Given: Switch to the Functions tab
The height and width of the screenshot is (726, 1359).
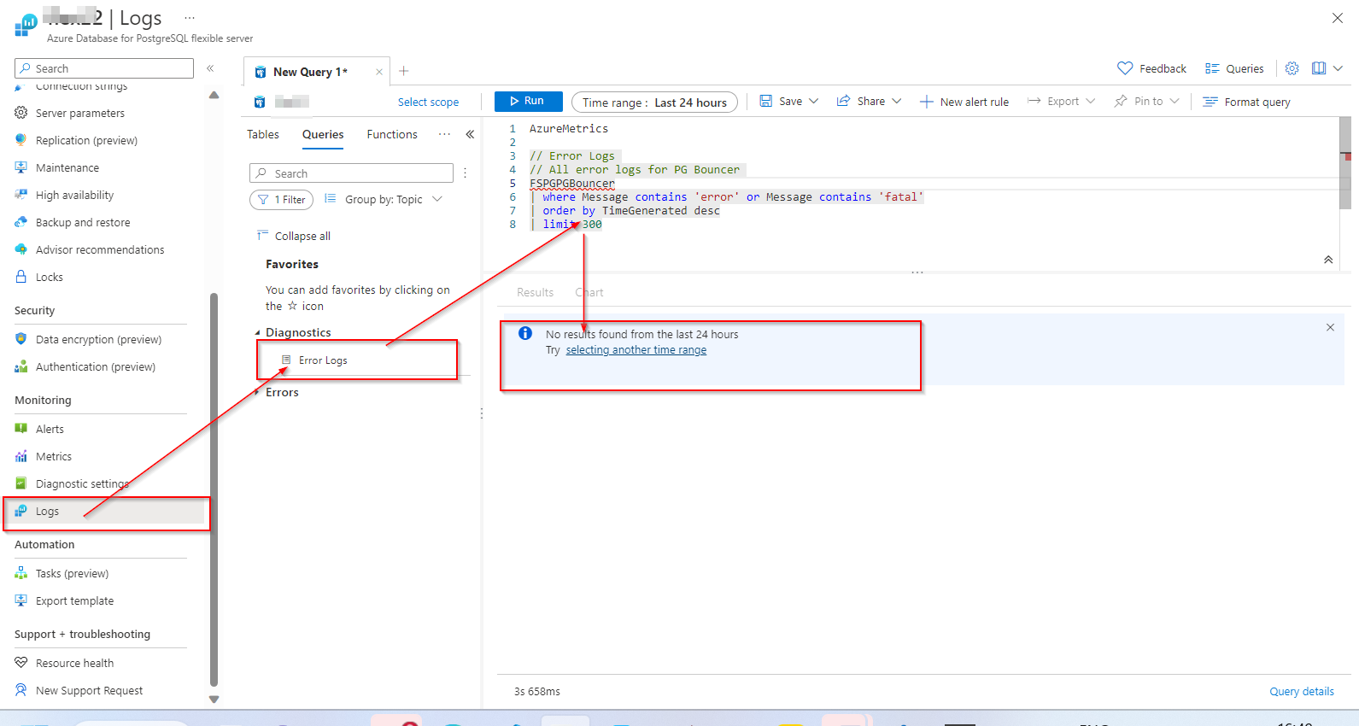Looking at the screenshot, I should coord(392,134).
